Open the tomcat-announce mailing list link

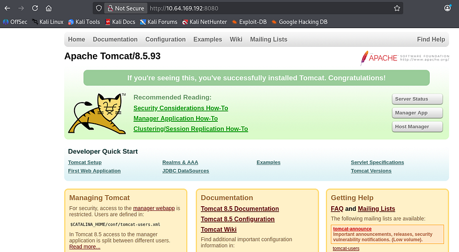pyautogui.click(x=352, y=229)
